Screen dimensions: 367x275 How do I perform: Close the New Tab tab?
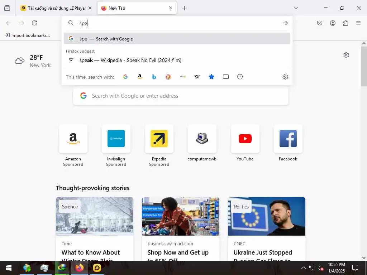pos(171,8)
